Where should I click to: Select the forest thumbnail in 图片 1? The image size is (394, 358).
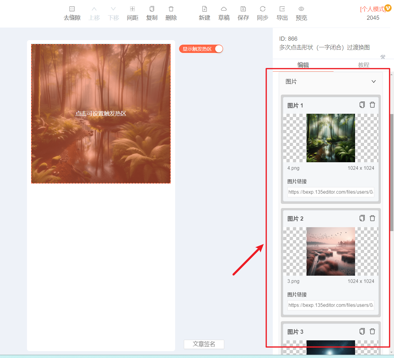click(331, 138)
